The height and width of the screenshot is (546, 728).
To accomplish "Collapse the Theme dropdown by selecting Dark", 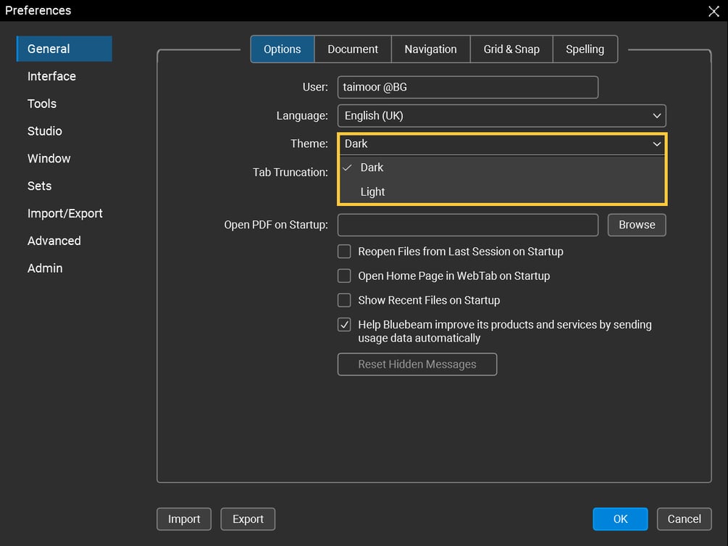I will point(372,167).
